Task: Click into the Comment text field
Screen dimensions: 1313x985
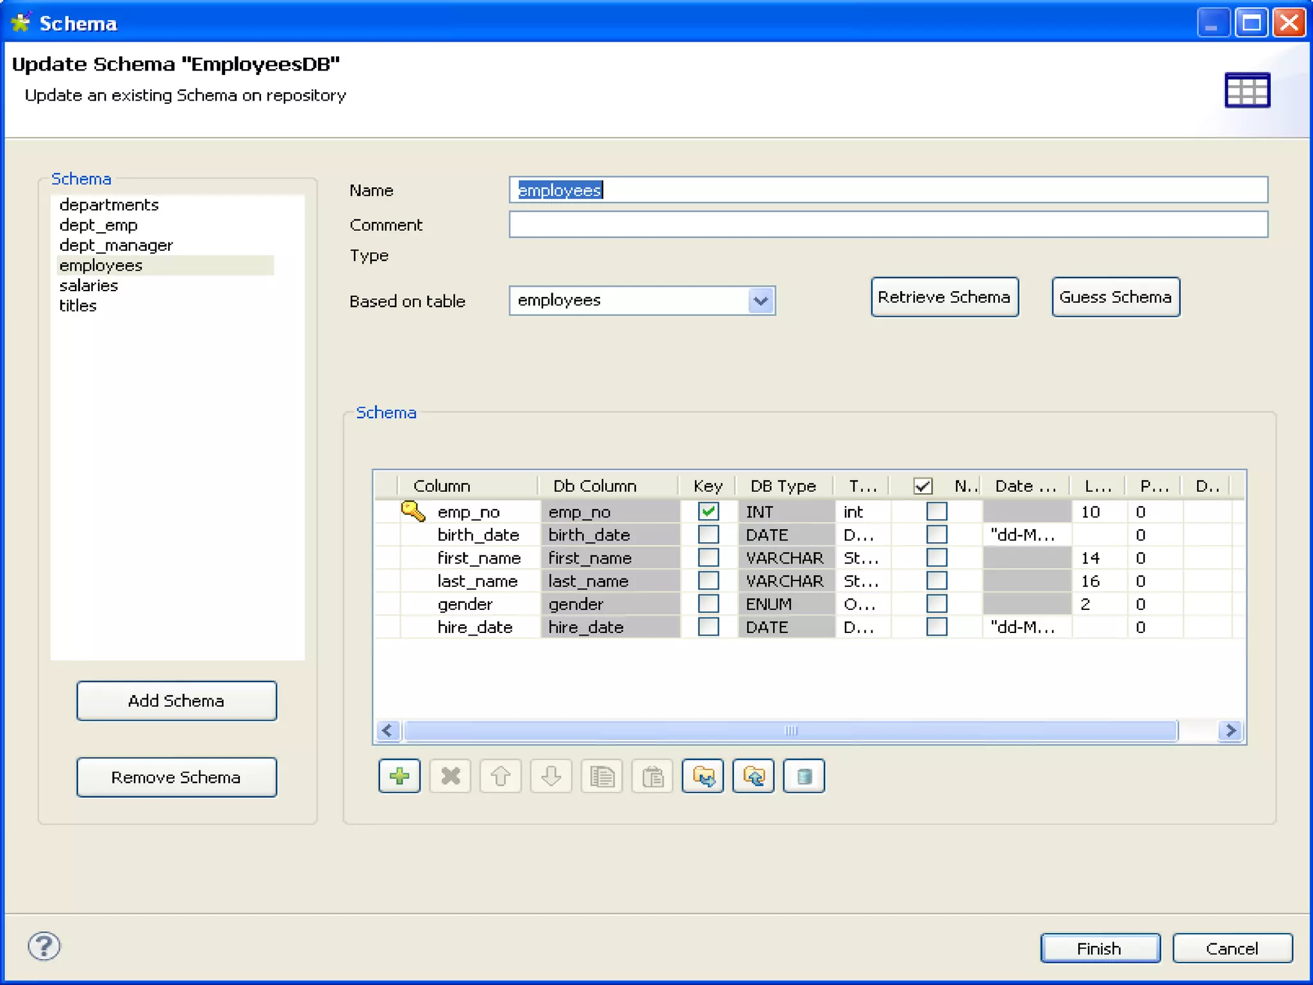Action: click(888, 225)
